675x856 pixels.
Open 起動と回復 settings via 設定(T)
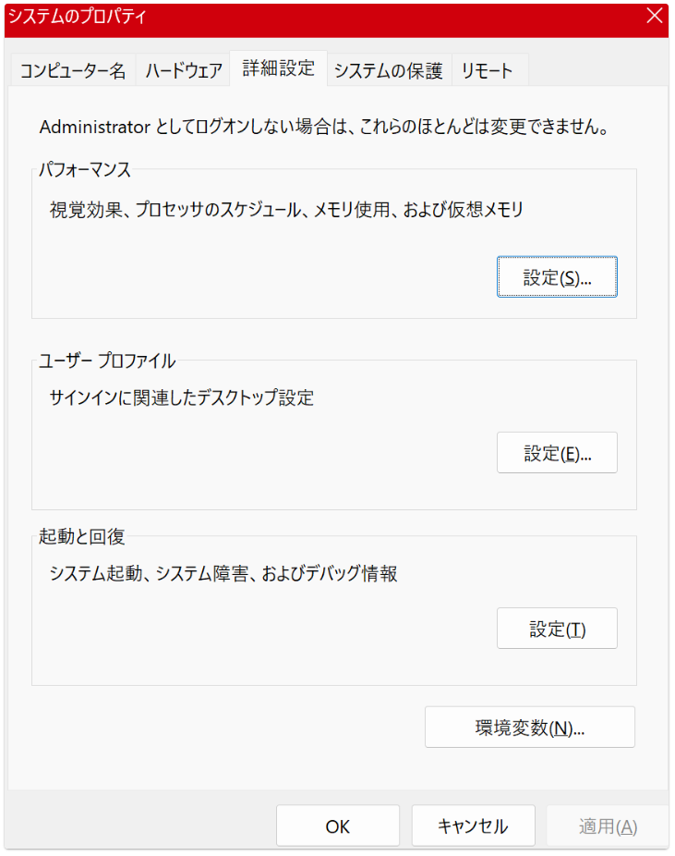tap(557, 630)
